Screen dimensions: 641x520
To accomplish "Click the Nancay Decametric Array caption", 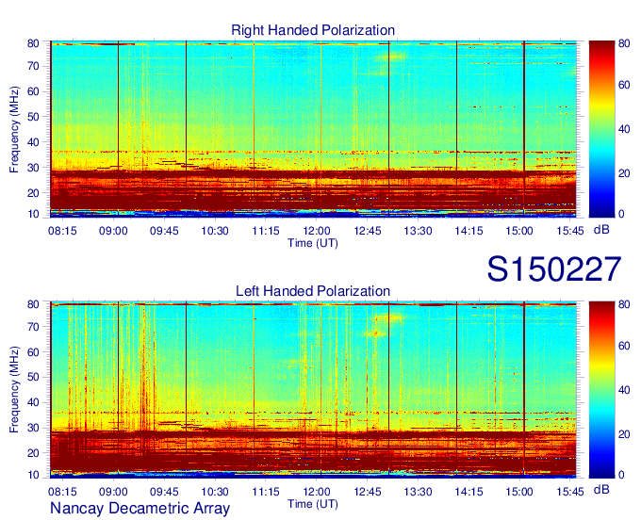I will [140, 509].
